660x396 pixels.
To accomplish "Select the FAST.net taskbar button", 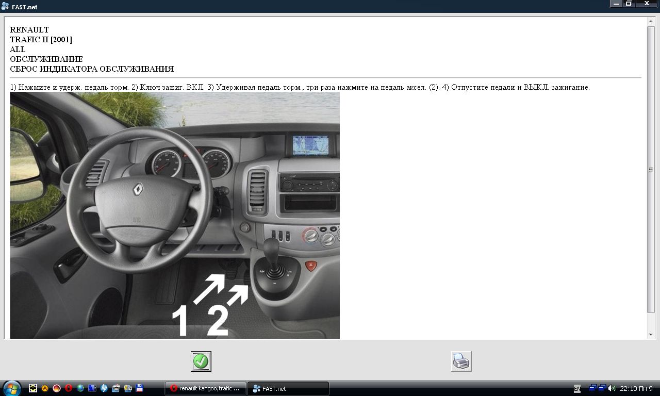I will click(x=288, y=389).
